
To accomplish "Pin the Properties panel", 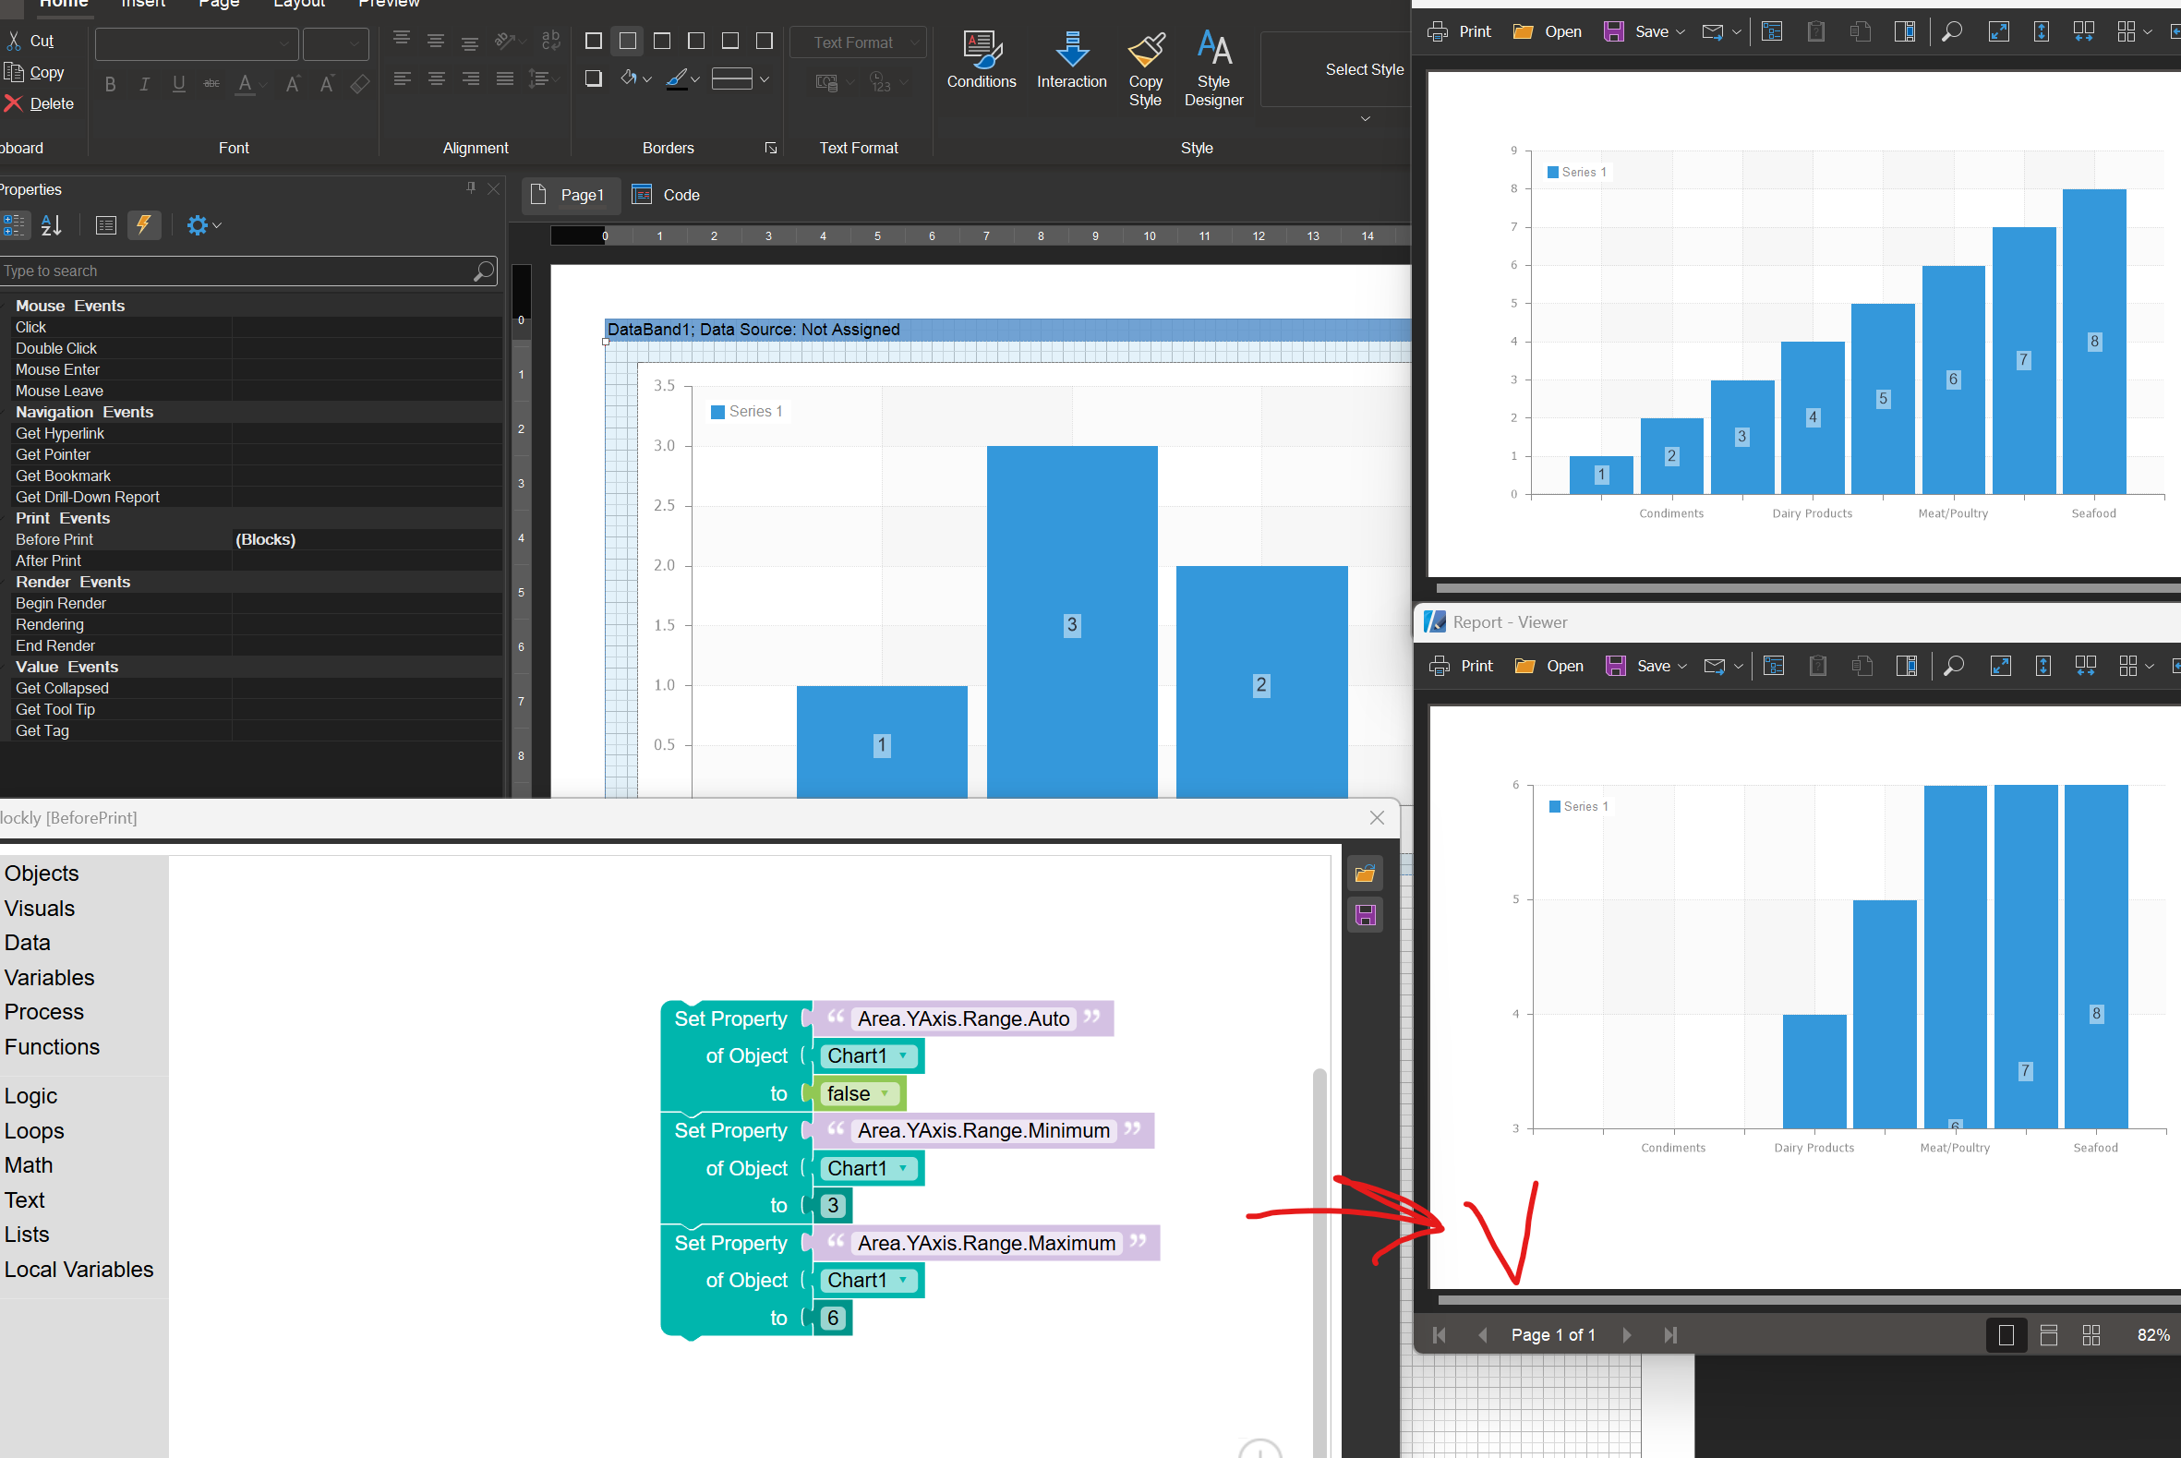I will pyautogui.click(x=470, y=188).
